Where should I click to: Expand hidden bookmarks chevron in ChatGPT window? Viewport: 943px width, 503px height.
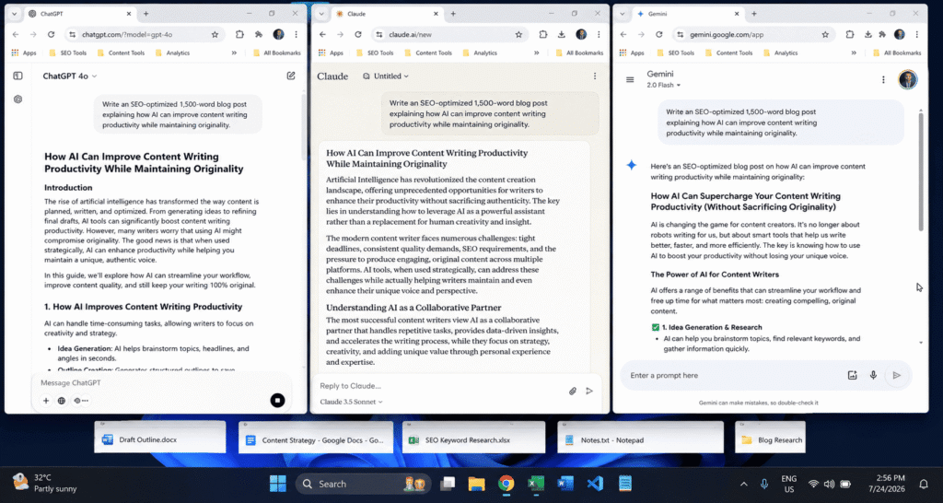234,53
